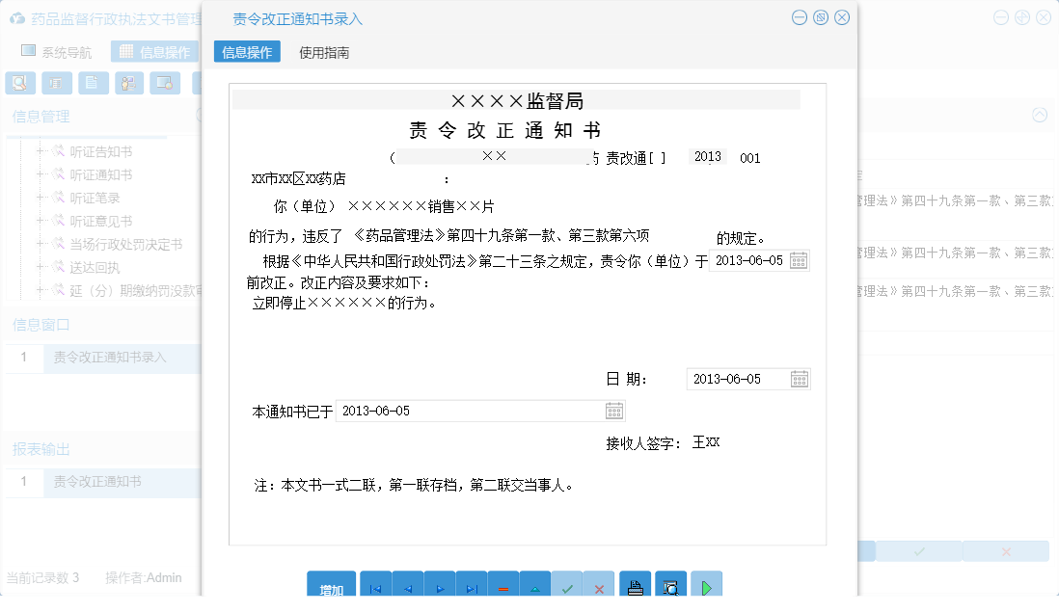Collapse the 信息管理 panel with its chevron

(x=200, y=115)
